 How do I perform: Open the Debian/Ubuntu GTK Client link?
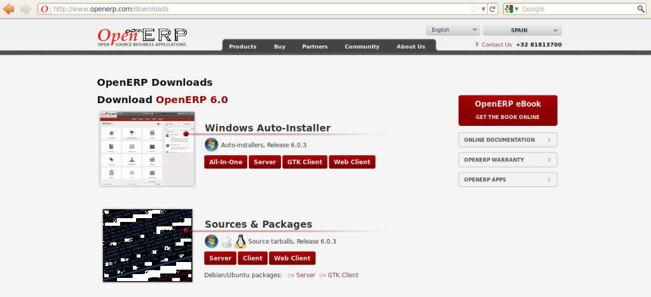343,275
